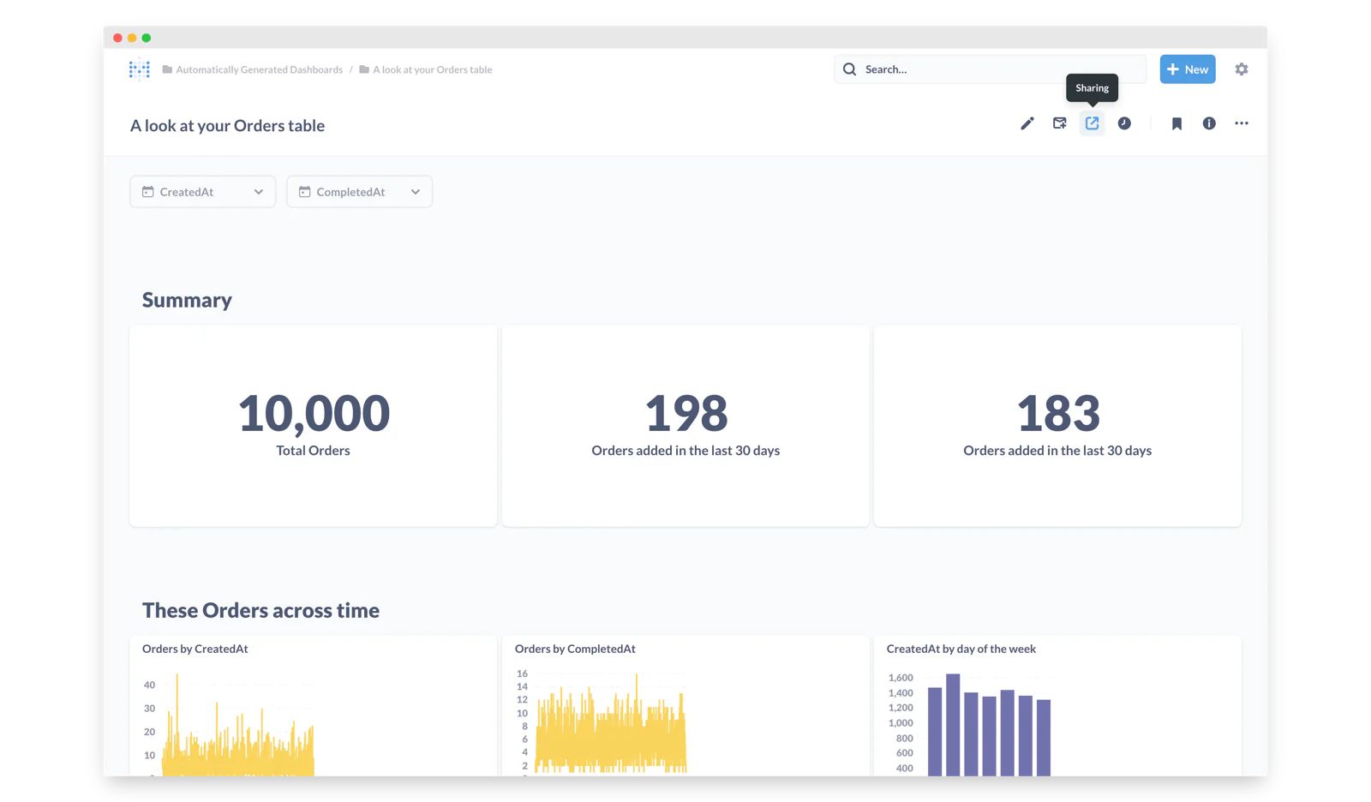Click the 198 orders card
Screen dimensions: 1371x802
click(x=685, y=426)
